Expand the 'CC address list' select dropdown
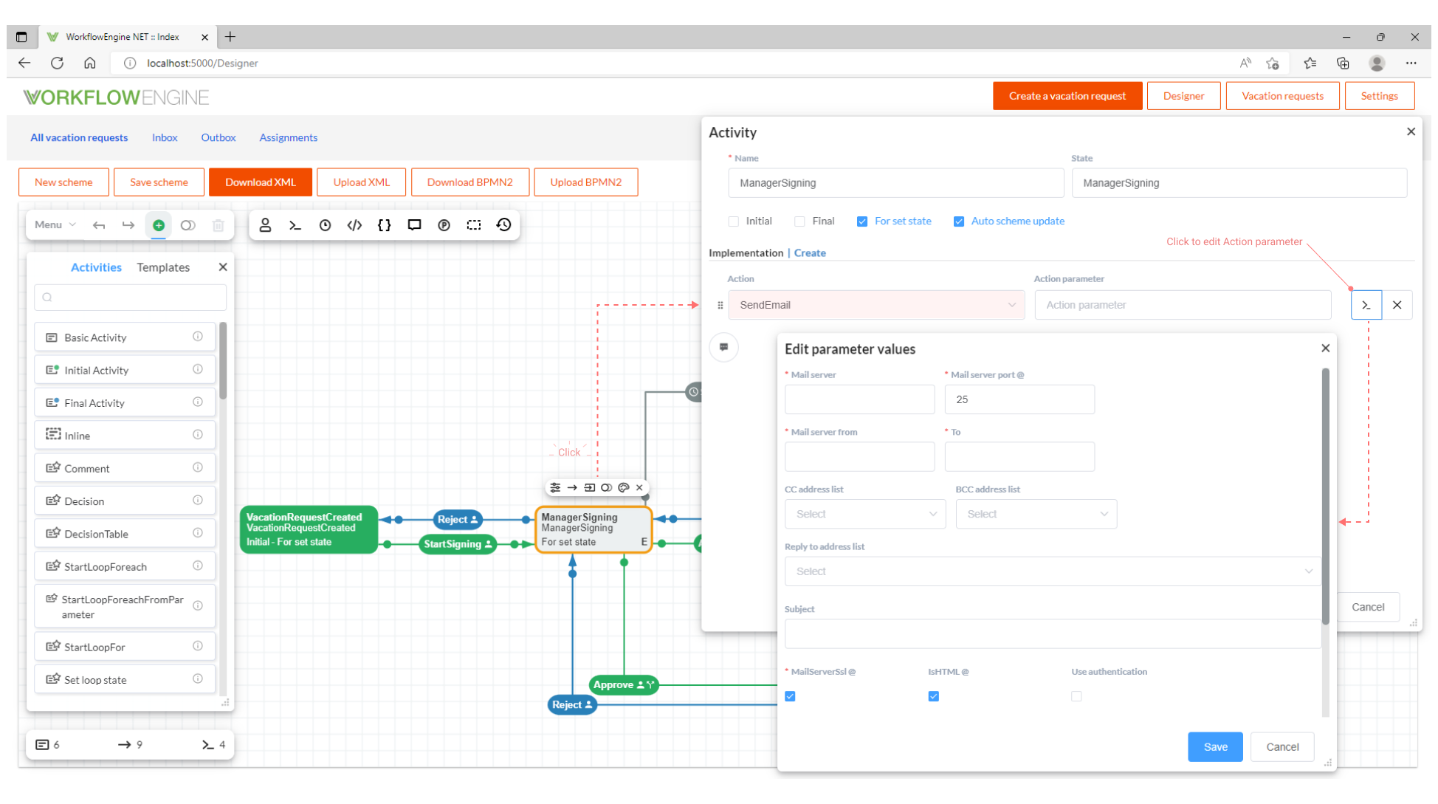This screenshot has width=1438, height=804. pos(865,514)
